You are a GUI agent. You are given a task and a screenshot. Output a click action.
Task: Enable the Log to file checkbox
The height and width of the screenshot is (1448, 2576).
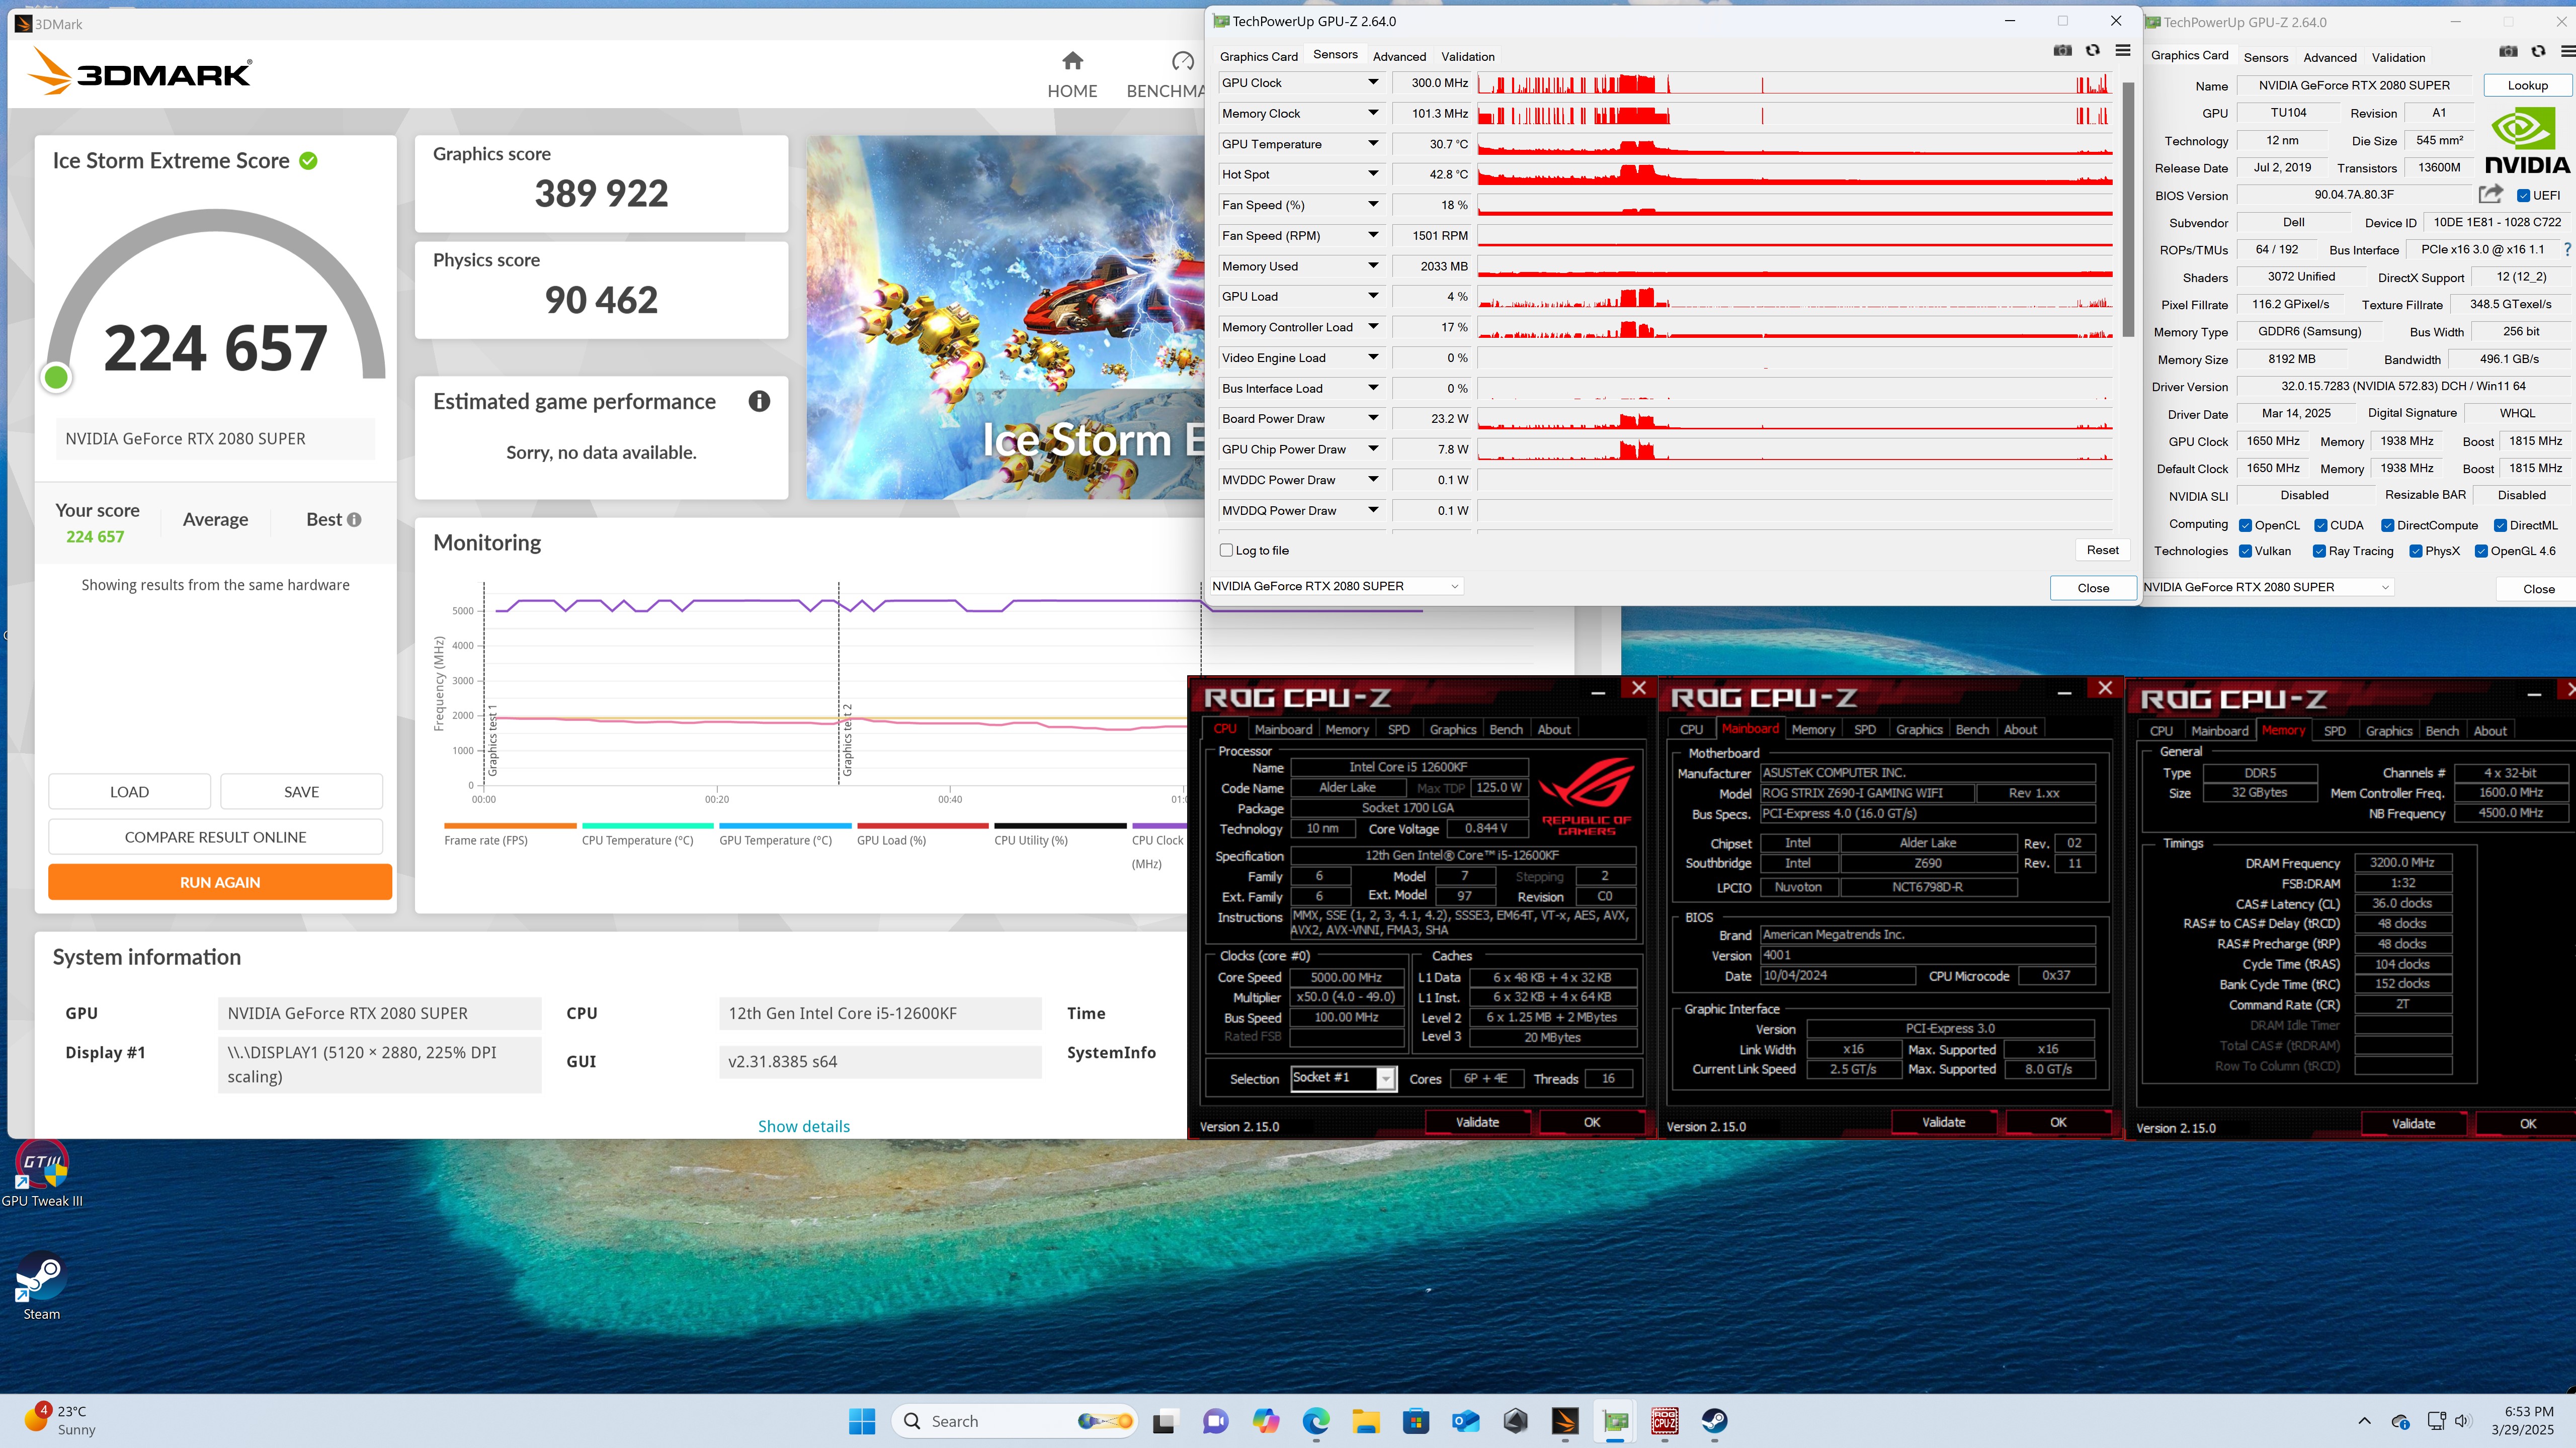(x=1227, y=551)
